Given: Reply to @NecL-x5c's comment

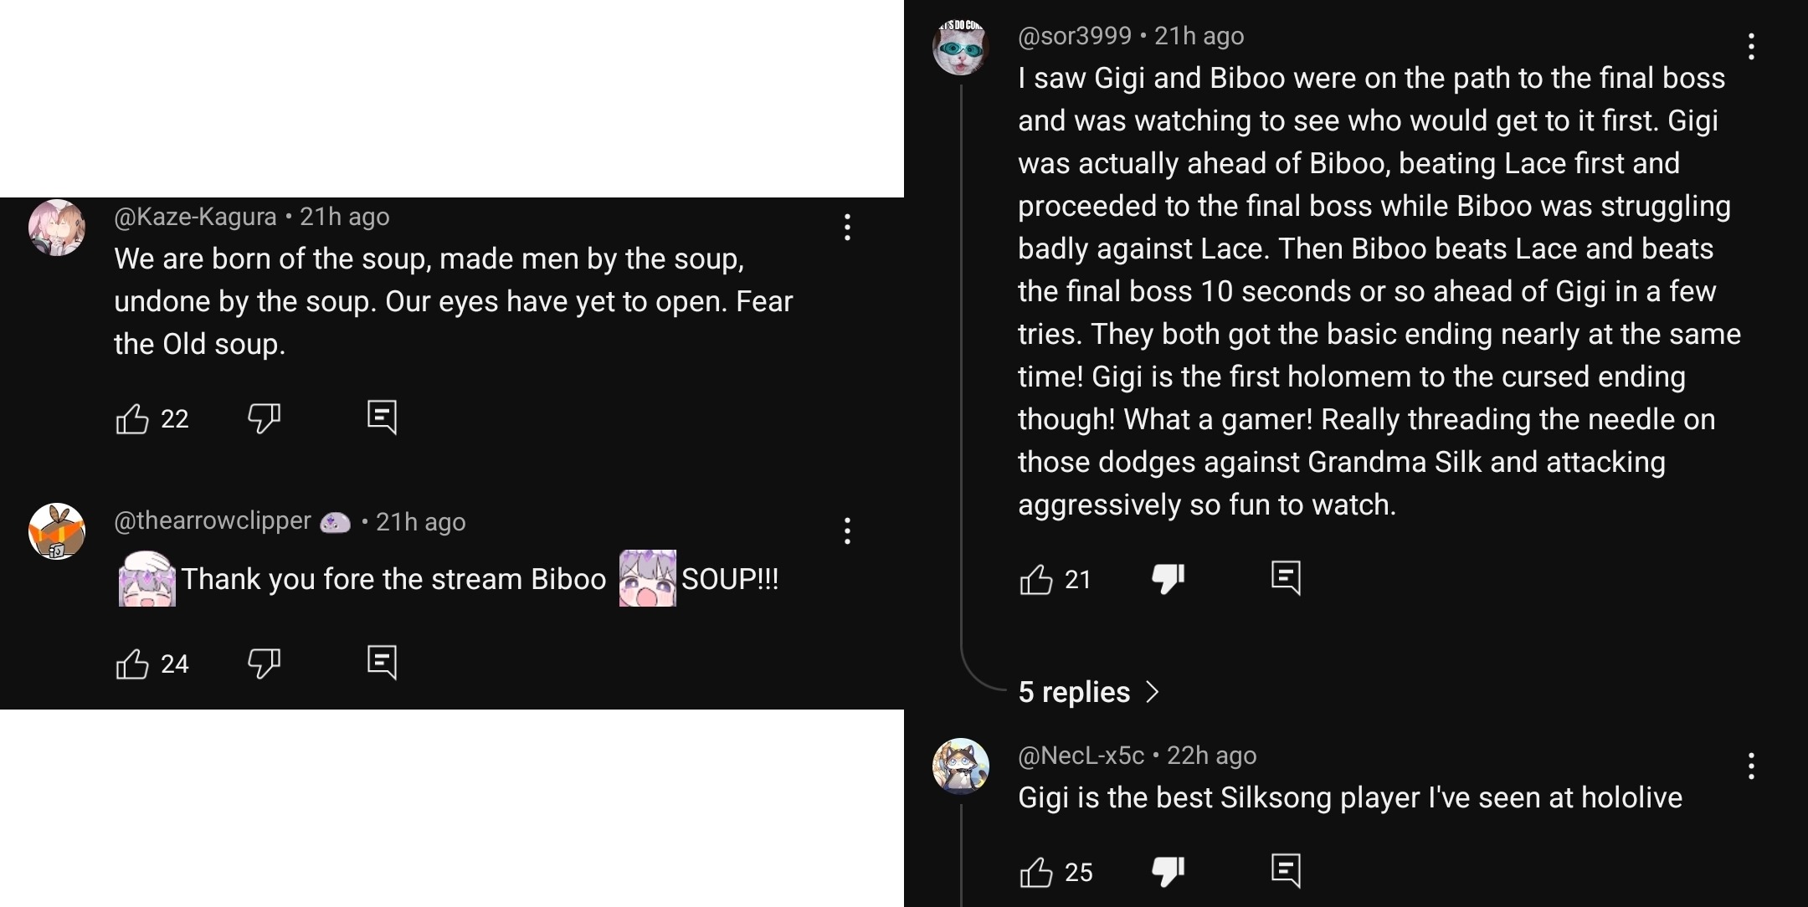Looking at the screenshot, I should (1286, 870).
